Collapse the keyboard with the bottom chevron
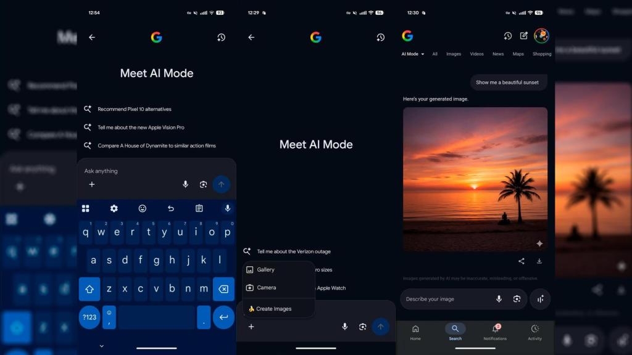This screenshot has height=355, width=632. [x=101, y=346]
